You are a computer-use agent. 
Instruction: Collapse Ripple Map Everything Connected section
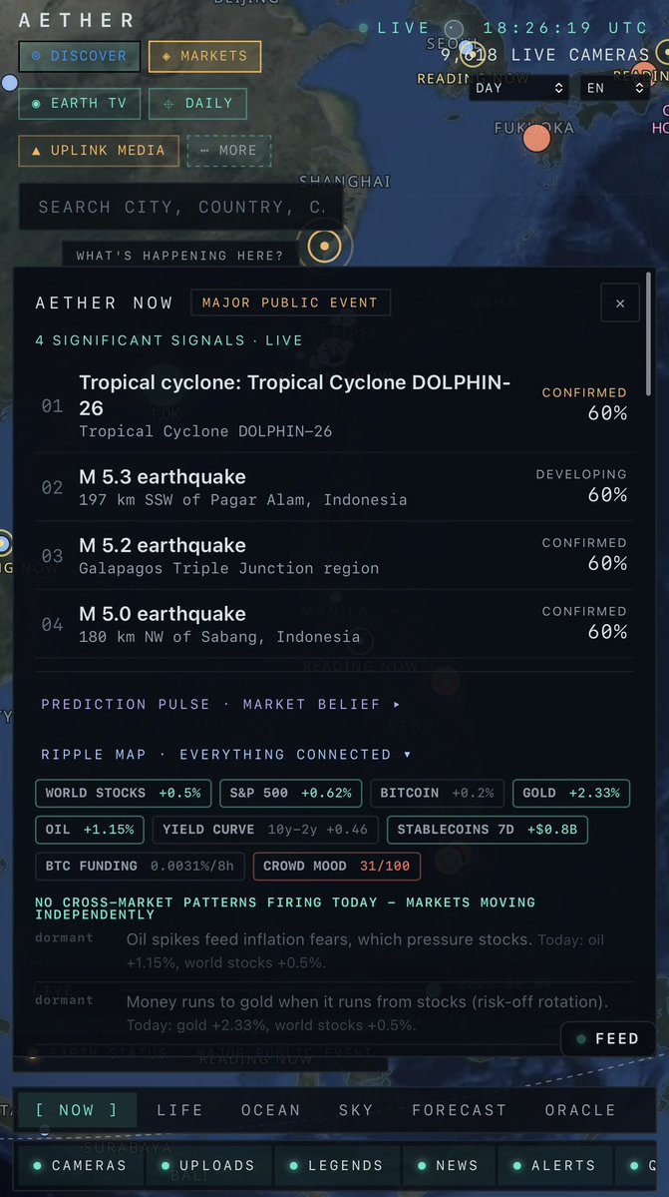click(226, 754)
